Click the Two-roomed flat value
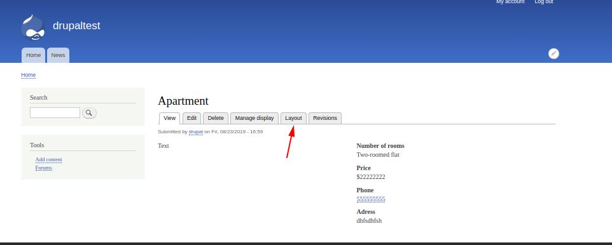 point(378,155)
